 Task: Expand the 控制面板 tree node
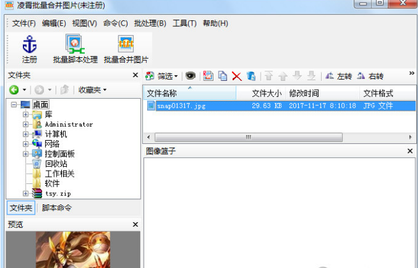(25, 153)
